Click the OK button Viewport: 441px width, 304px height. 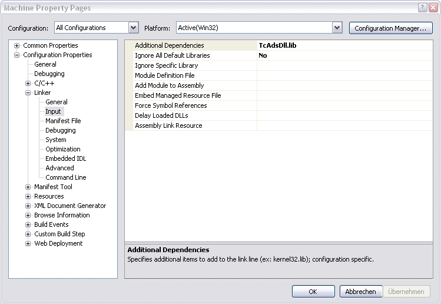tap(313, 291)
